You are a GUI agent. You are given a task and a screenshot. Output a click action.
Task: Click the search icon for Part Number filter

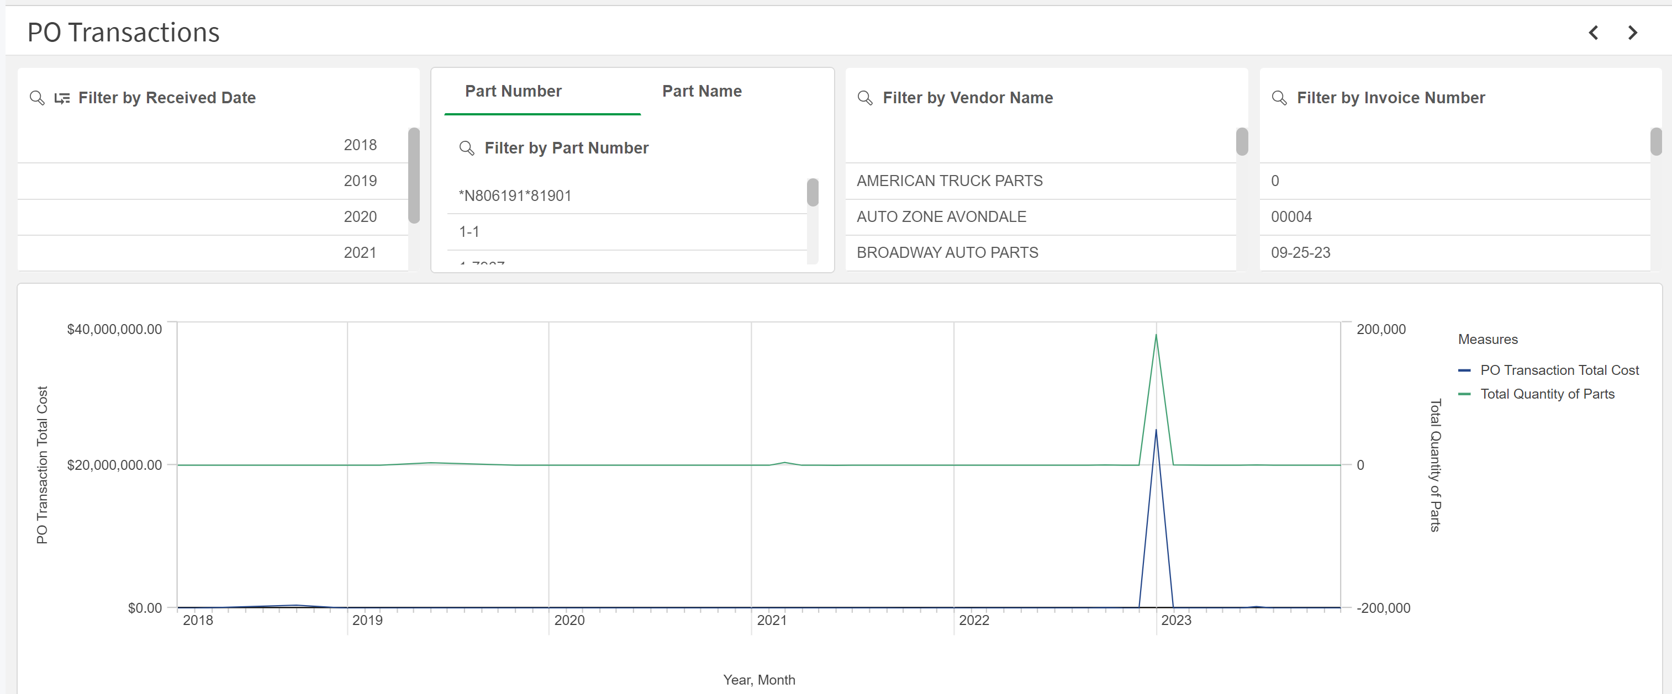tap(466, 149)
